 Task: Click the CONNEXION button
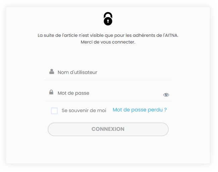click(x=108, y=129)
